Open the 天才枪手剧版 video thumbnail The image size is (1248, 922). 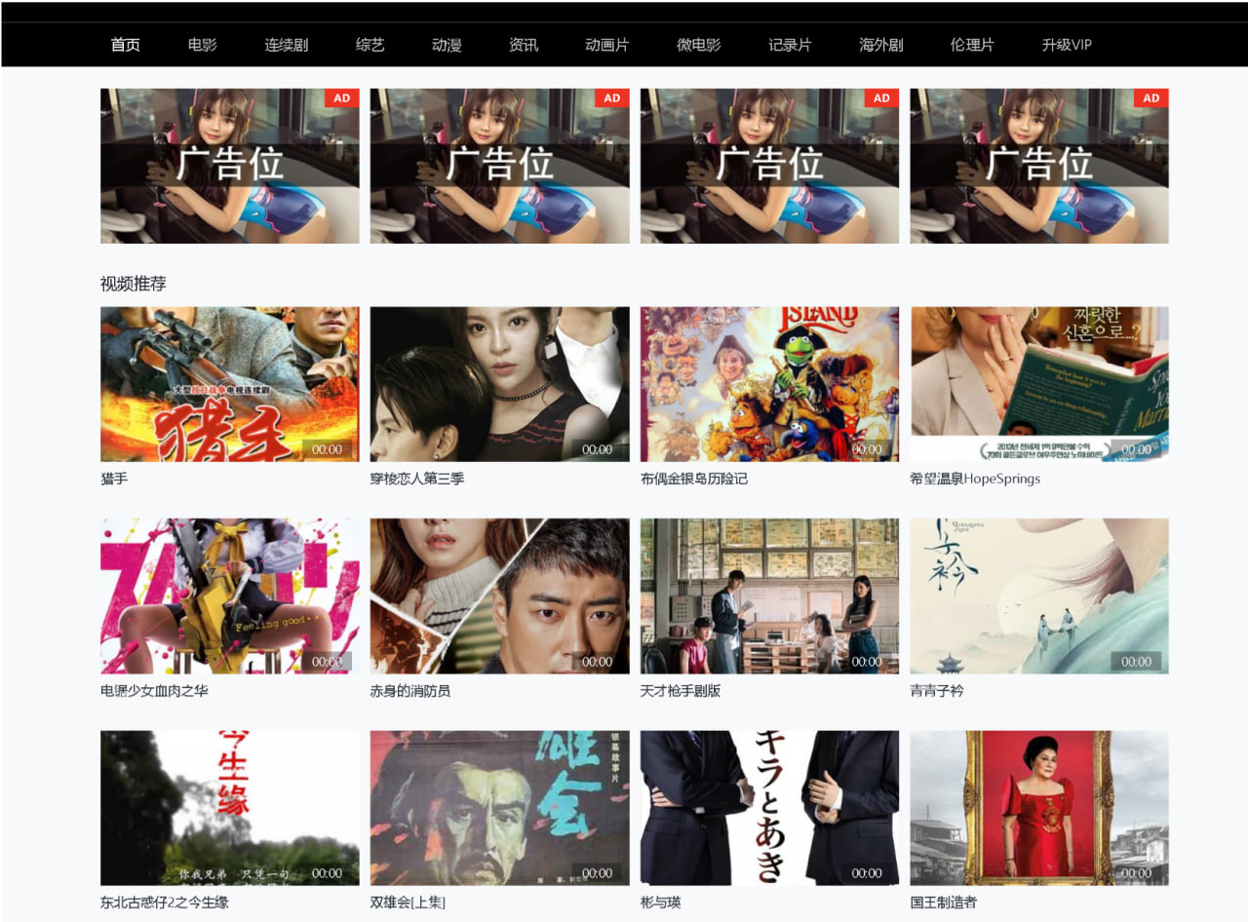(x=769, y=595)
